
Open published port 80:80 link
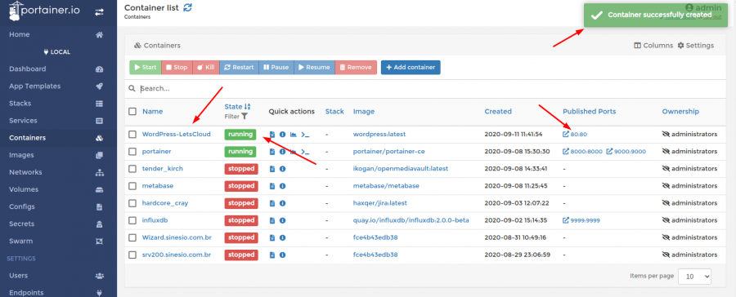[x=575, y=135]
